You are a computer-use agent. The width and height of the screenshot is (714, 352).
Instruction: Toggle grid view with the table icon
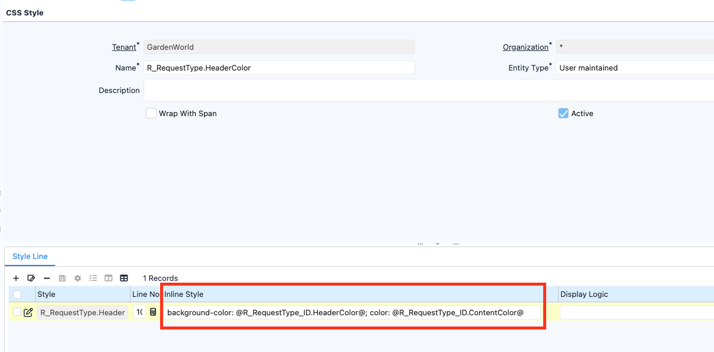click(x=124, y=278)
